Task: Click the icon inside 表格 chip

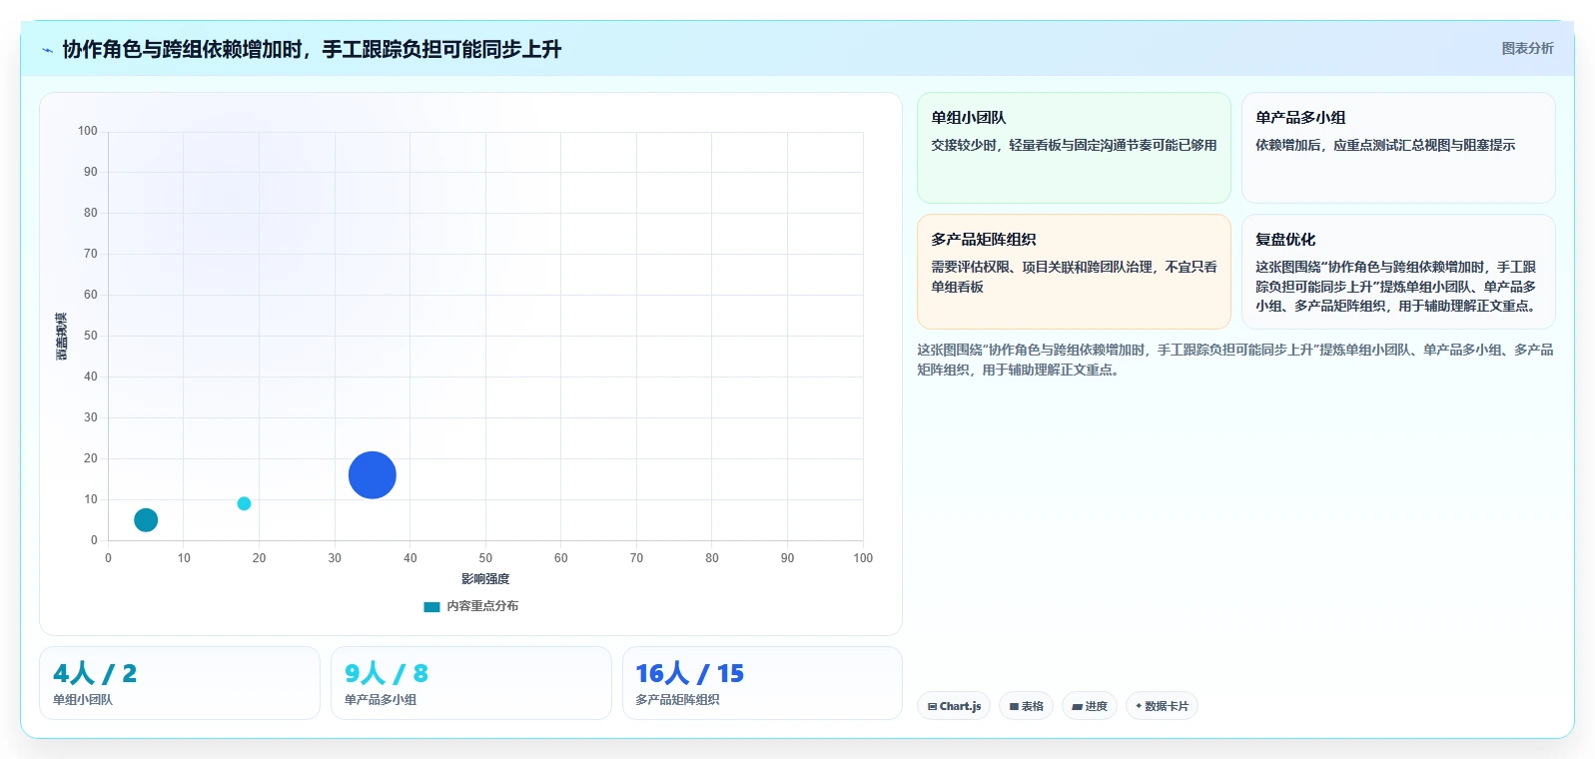Action: [x=1014, y=706]
